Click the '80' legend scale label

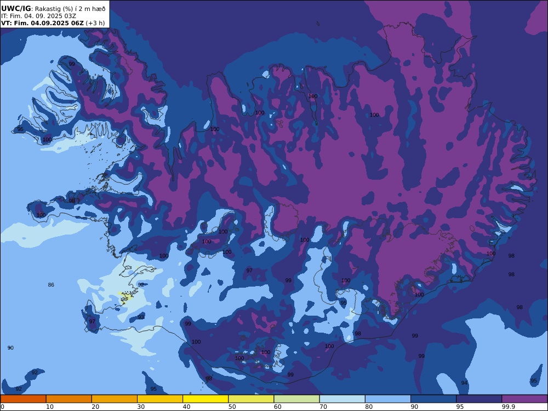[369, 407]
